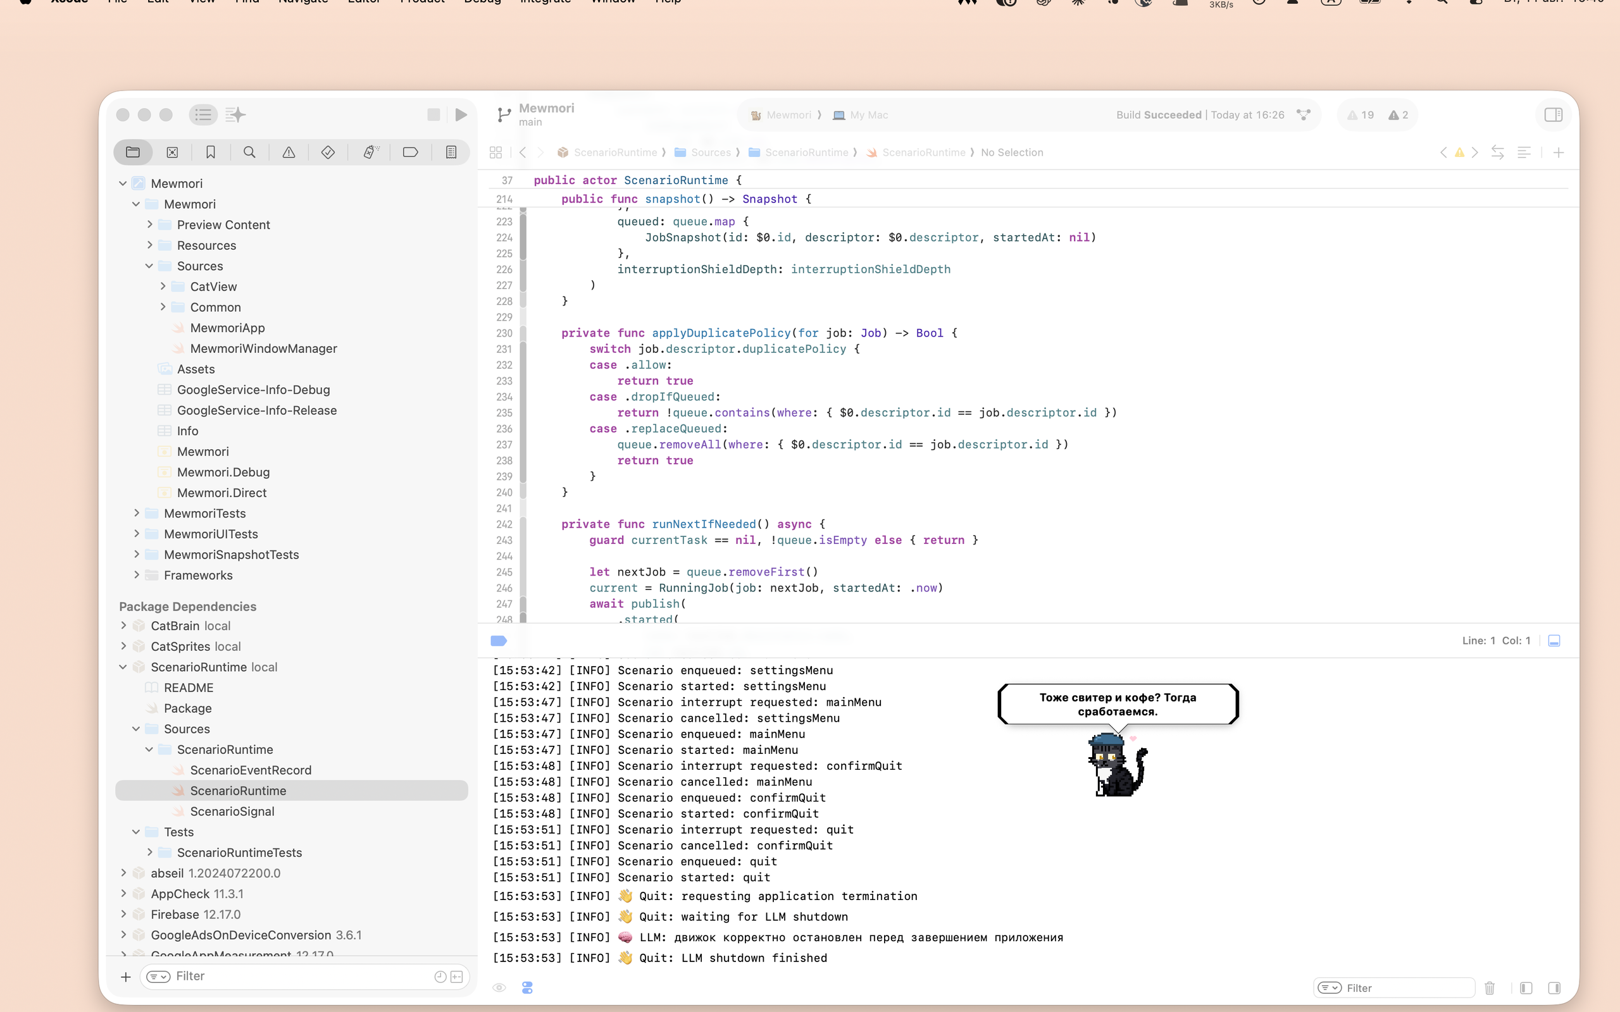1620x1012 pixels.
Task: Stop the running scheme
Action: [433, 115]
